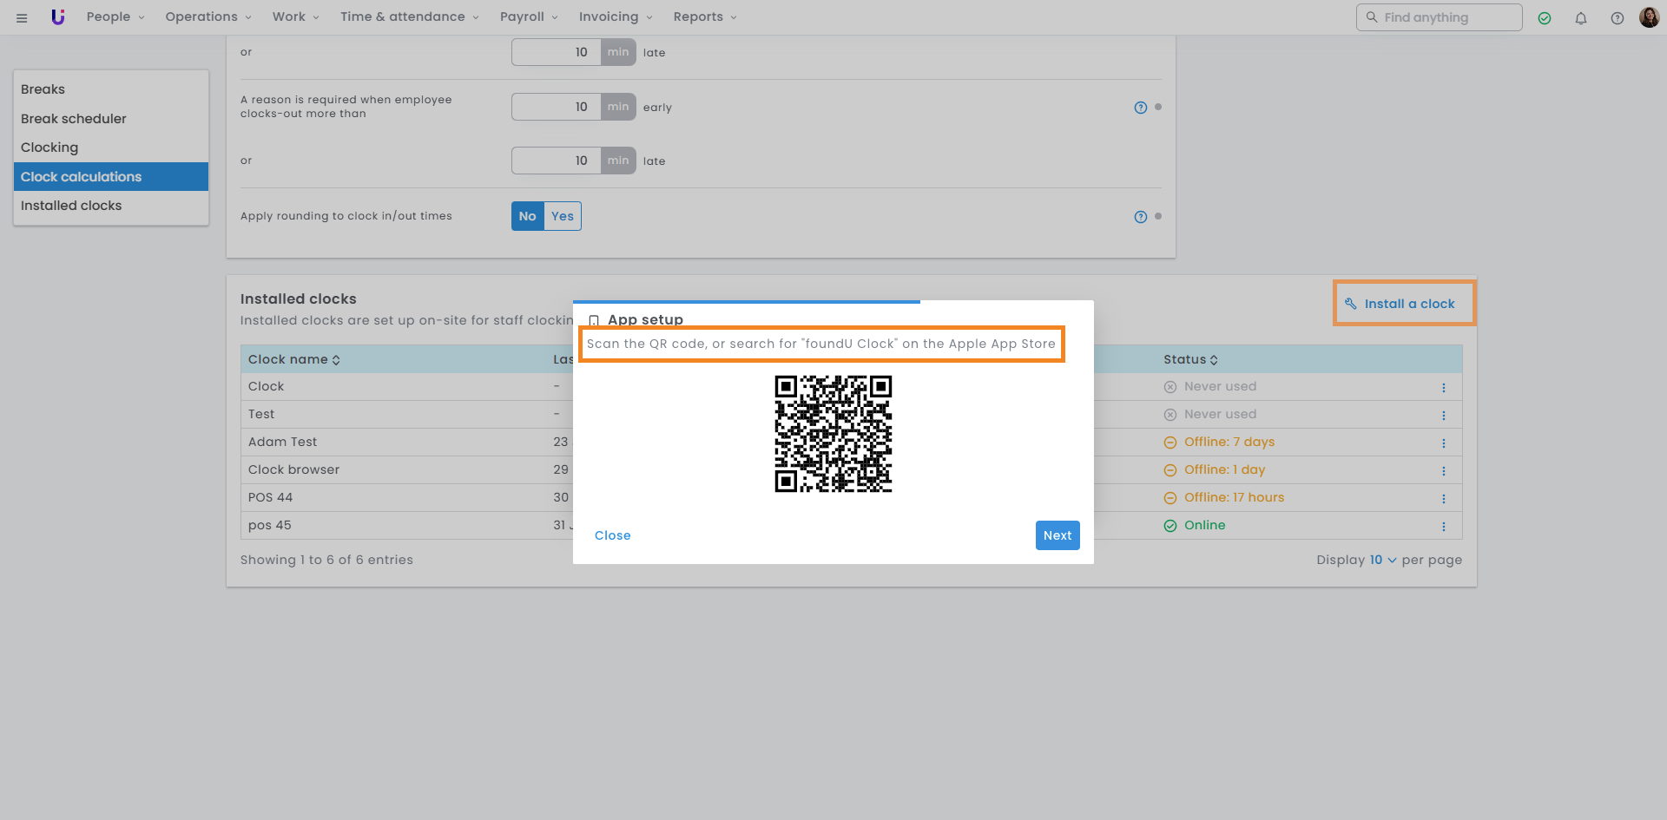Click the POS 44 name cell
Screen dimensions: 1667x820
click(271, 497)
